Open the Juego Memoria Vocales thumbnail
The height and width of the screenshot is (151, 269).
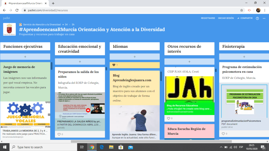pyautogui.click(x=25, y=115)
